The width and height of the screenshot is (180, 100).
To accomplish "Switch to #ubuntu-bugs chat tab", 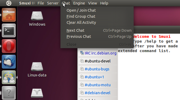I will 97,69.
